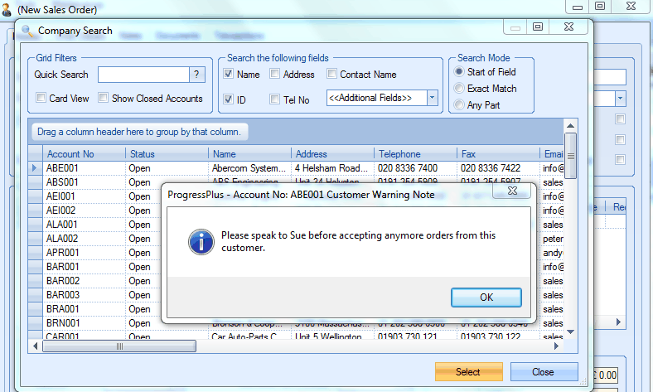Screen dimensions: 653x392
Task: Uncheck the ID search field checkbox
Action: 228,99
